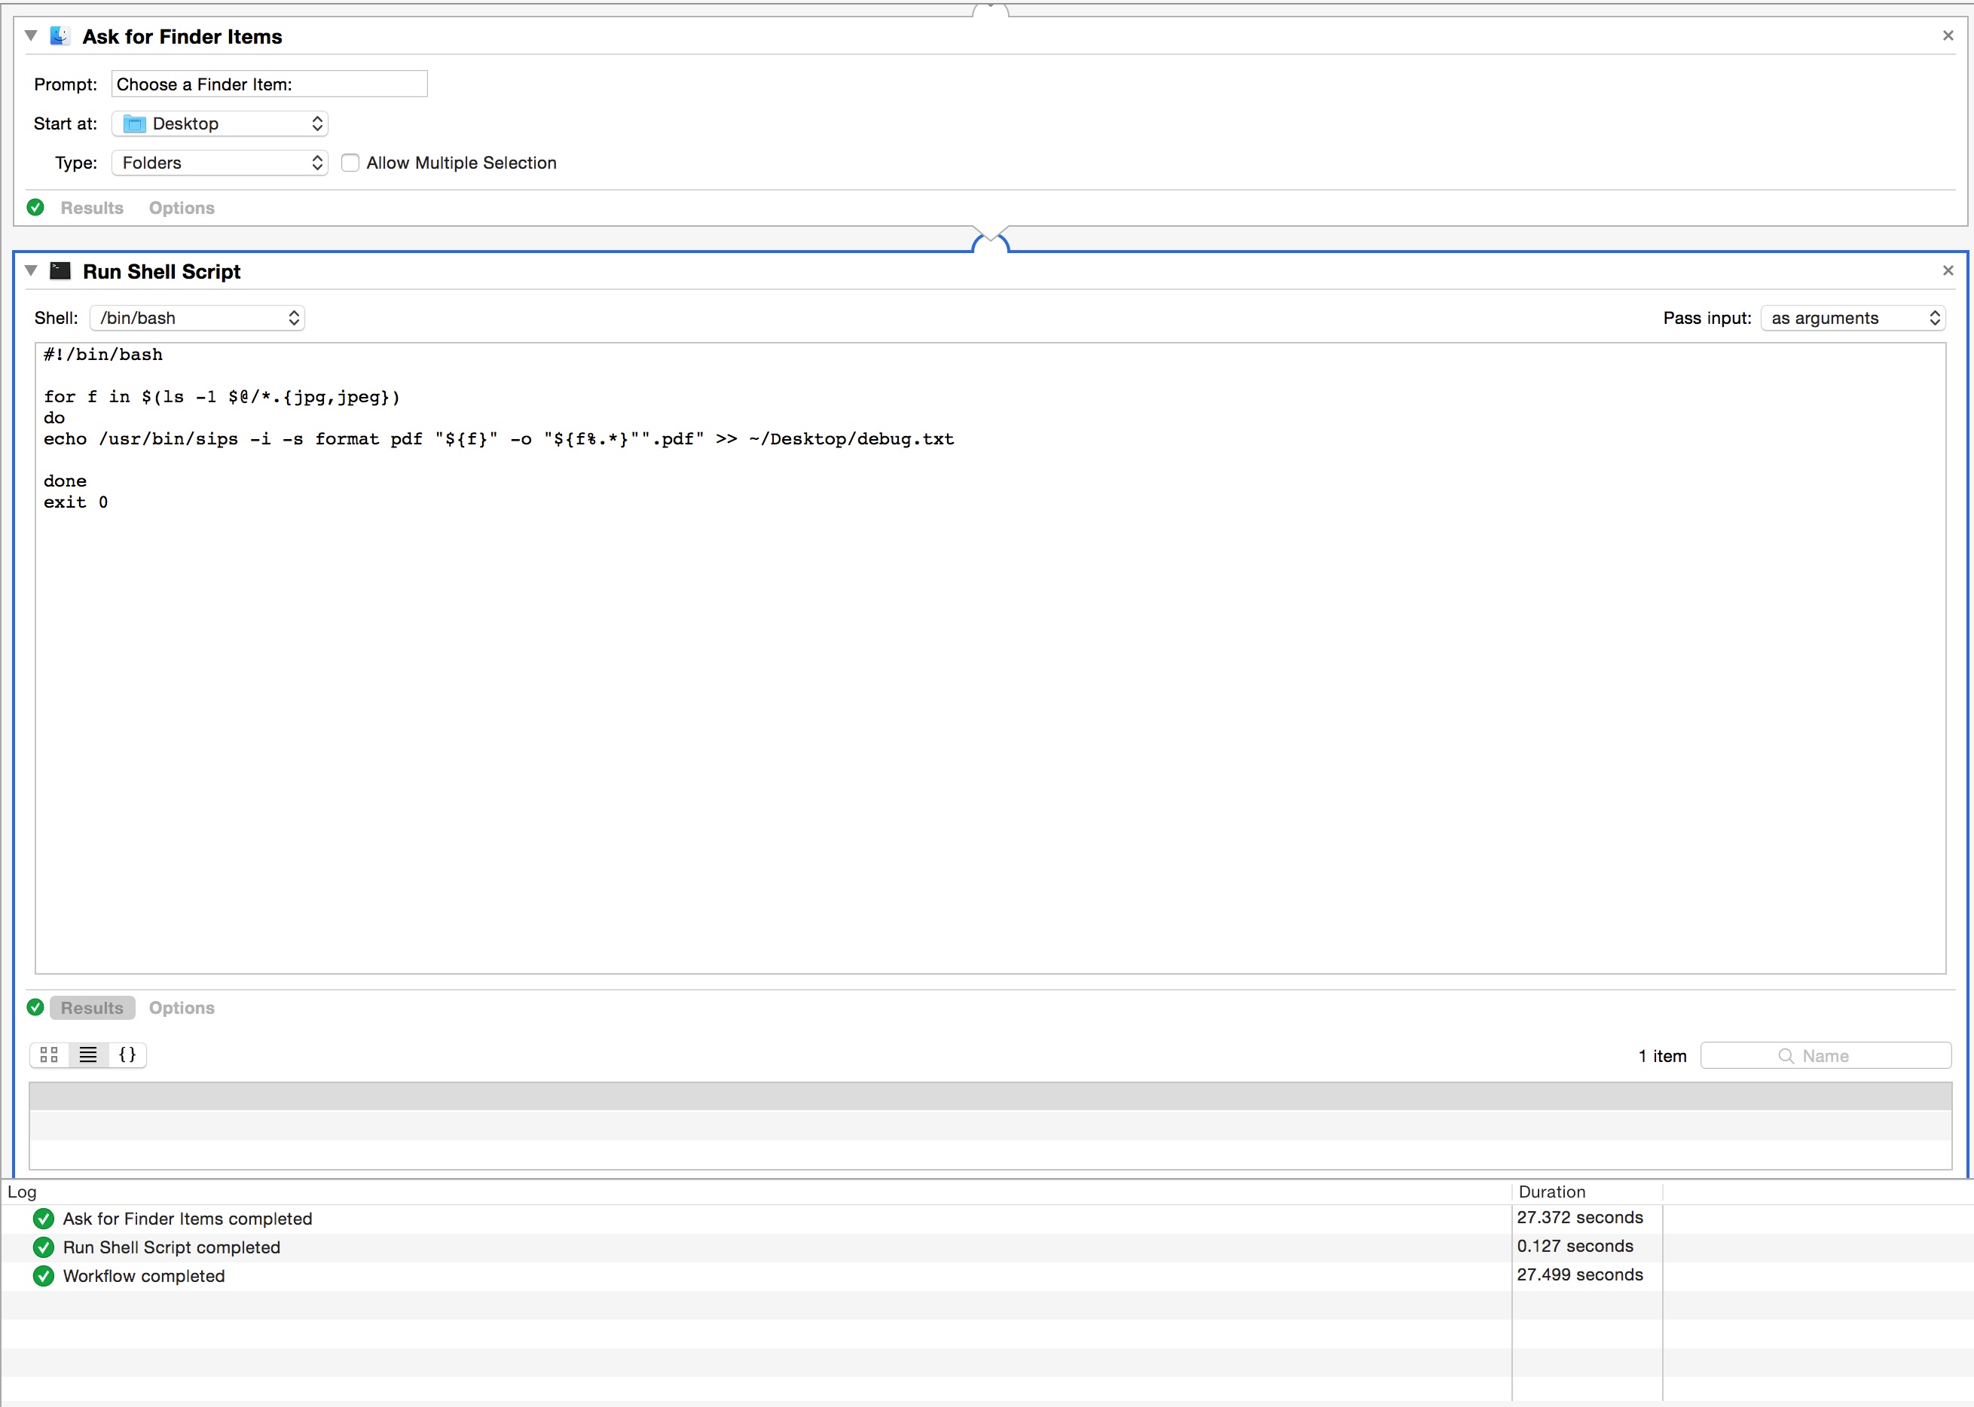1974x1407 pixels.
Task: Click the Finder icon on Ask for Finder Items
Action: tap(60, 36)
